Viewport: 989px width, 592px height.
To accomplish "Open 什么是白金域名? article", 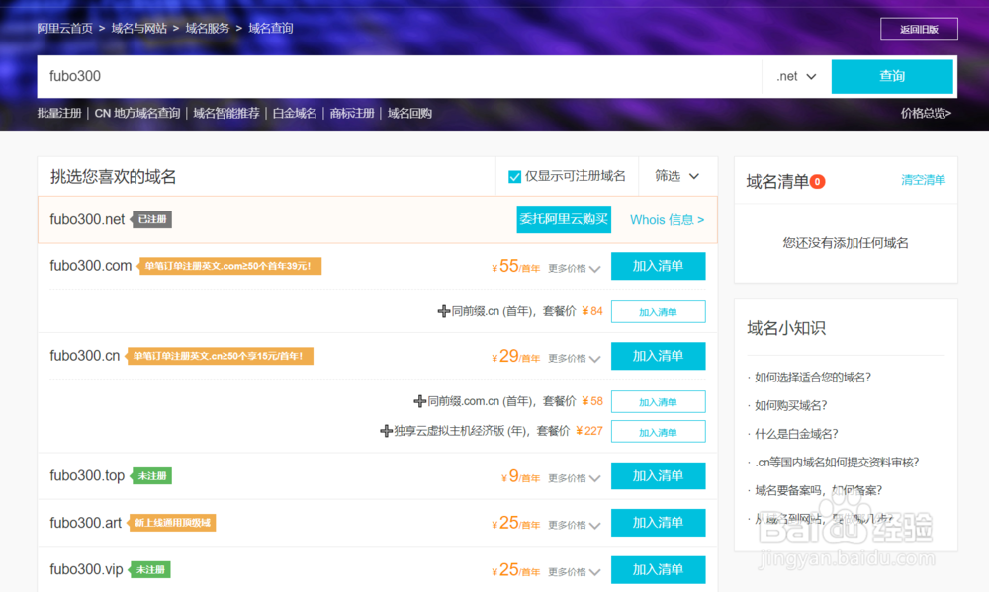I will click(x=796, y=434).
